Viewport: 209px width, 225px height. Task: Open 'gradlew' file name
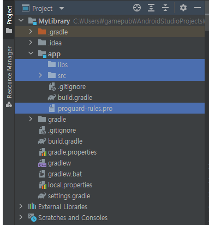[59, 163]
